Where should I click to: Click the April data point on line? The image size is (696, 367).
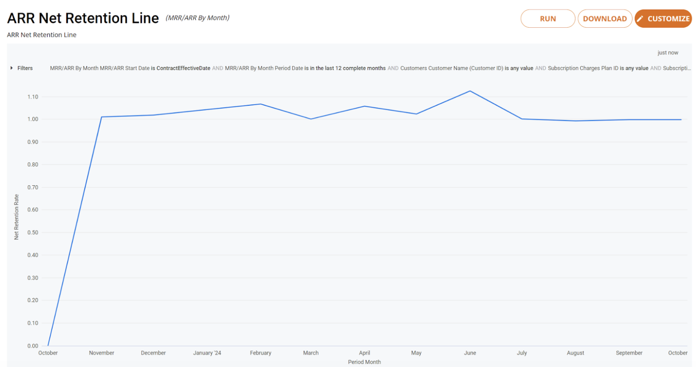364,106
